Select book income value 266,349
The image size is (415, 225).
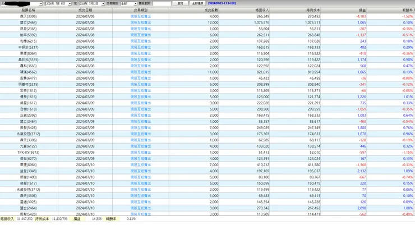[263, 16]
